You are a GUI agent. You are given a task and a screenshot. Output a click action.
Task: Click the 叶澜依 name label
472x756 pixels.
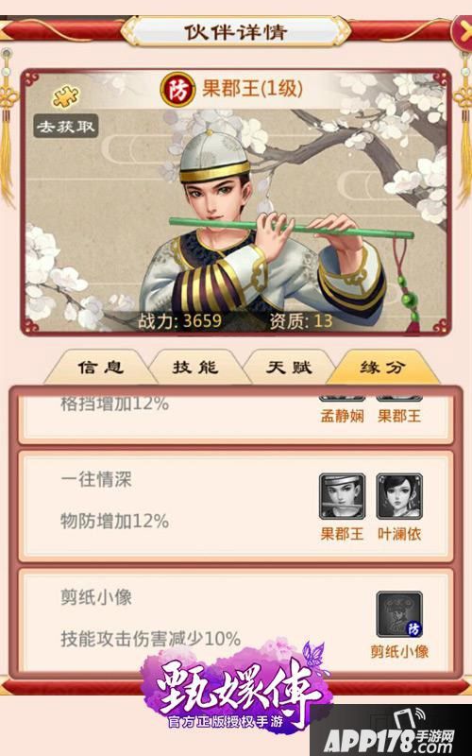tap(399, 534)
